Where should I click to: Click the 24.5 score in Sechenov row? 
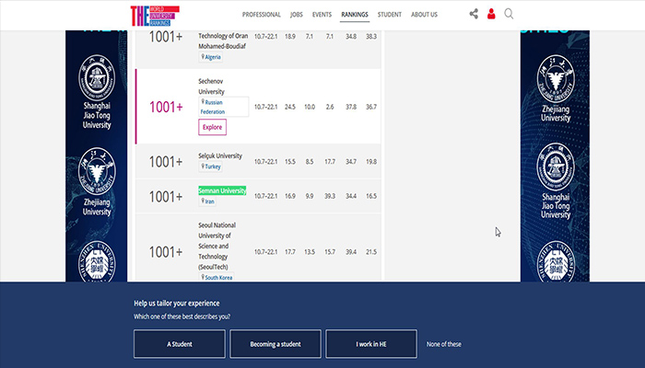[x=290, y=107]
